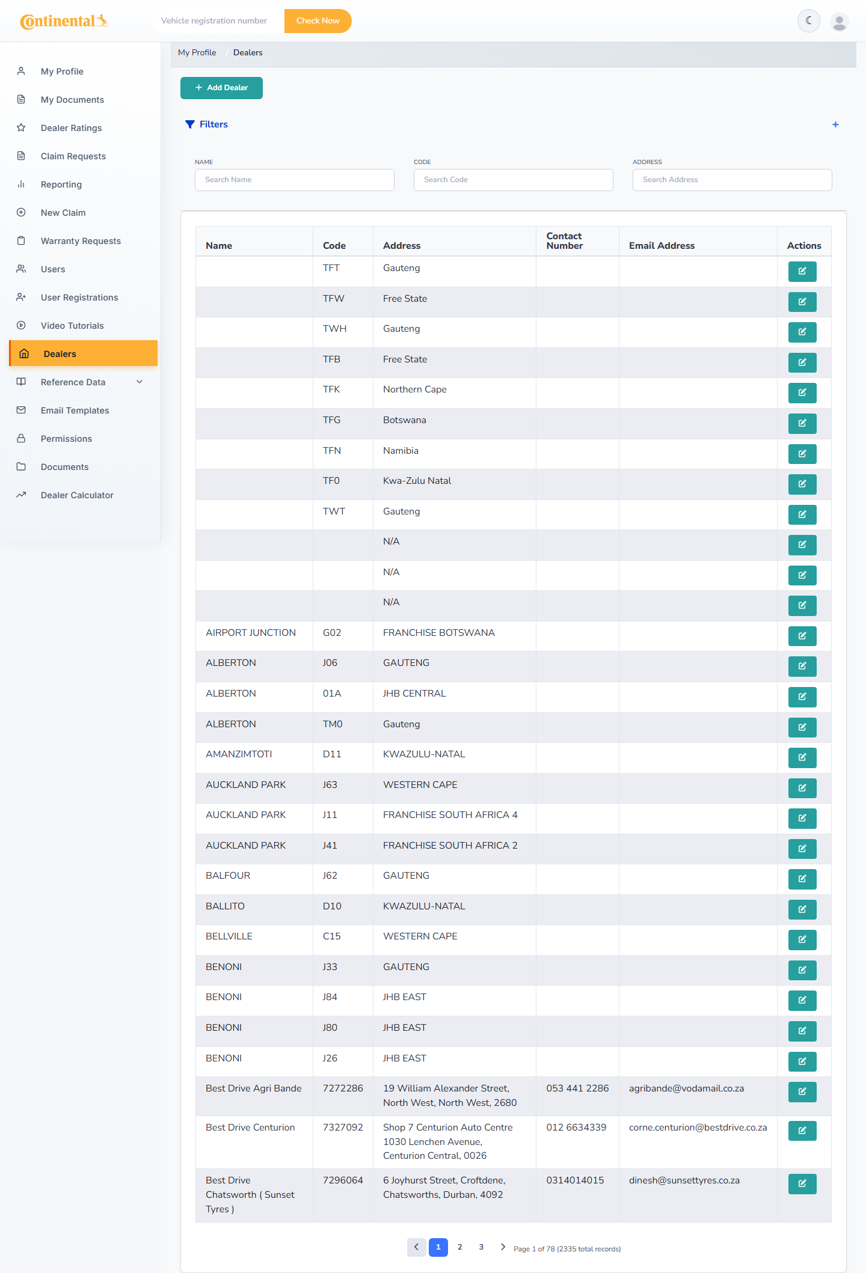Edit Best Drive Agri Bande dealer
The width and height of the screenshot is (866, 1273).
802,1091
